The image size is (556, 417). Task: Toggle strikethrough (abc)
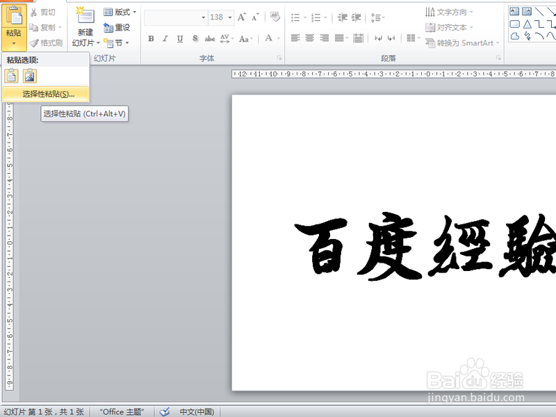[x=210, y=38]
